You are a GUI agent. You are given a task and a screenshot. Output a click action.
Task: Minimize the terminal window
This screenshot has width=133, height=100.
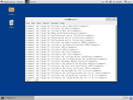[107, 19]
